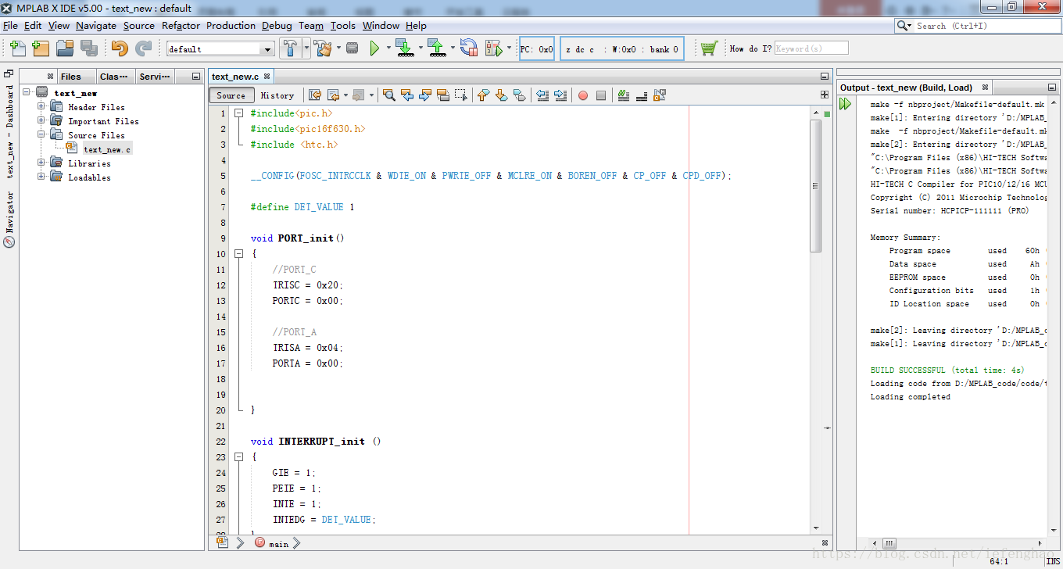Expand the Libraries tree node
Image resolution: width=1063 pixels, height=569 pixels.
41,163
